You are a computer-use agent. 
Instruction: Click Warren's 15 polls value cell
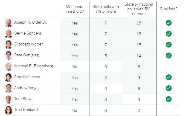[x=139, y=45]
